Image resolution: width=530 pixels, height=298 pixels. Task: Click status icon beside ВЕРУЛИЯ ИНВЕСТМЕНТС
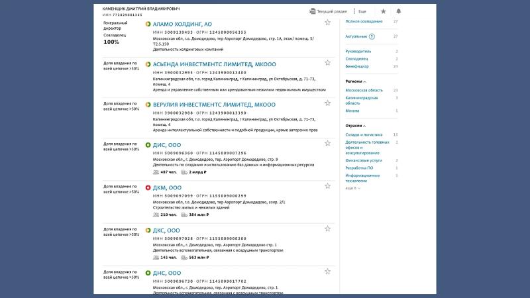click(148, 105)
